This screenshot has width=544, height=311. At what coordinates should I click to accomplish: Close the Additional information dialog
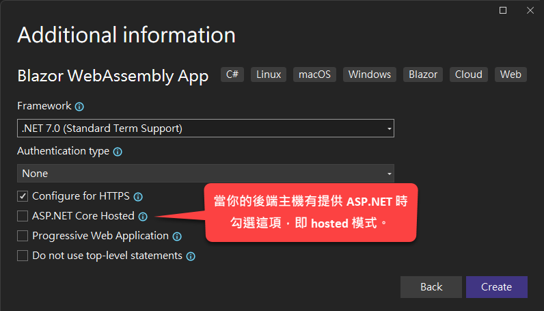click(x=530, y=10)
